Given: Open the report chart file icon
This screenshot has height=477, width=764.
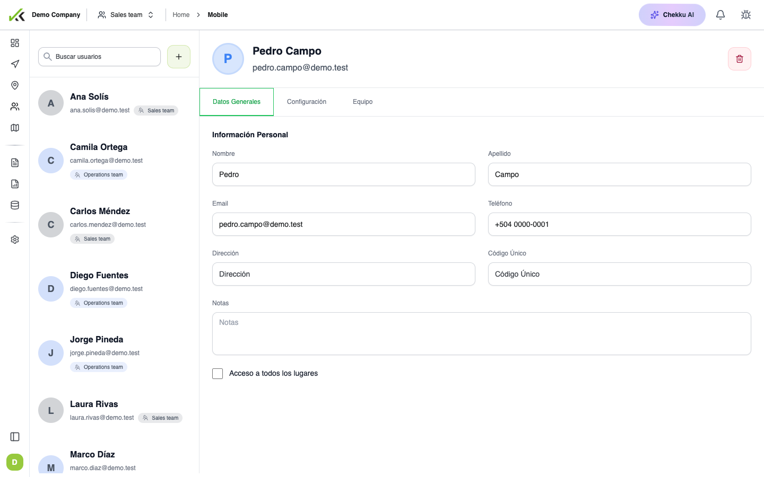Looking at the screenshot, I should point(15,184).
